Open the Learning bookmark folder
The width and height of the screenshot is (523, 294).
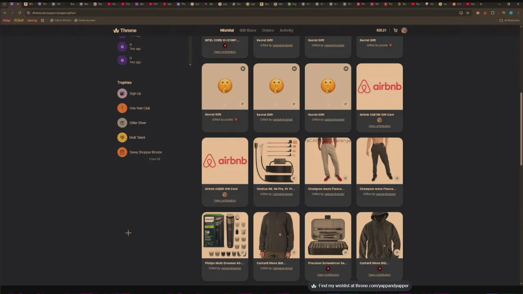click(32, 20)
